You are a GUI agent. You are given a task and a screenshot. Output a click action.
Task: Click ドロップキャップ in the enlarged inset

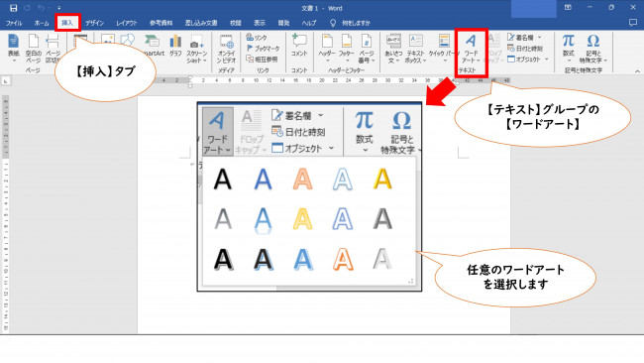click(x=251, y=132)
